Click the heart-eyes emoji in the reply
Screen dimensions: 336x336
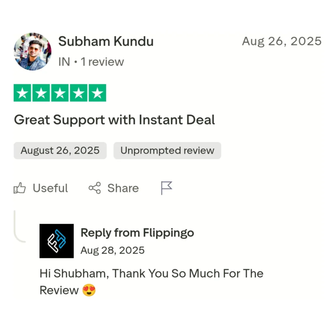(89, 290)
